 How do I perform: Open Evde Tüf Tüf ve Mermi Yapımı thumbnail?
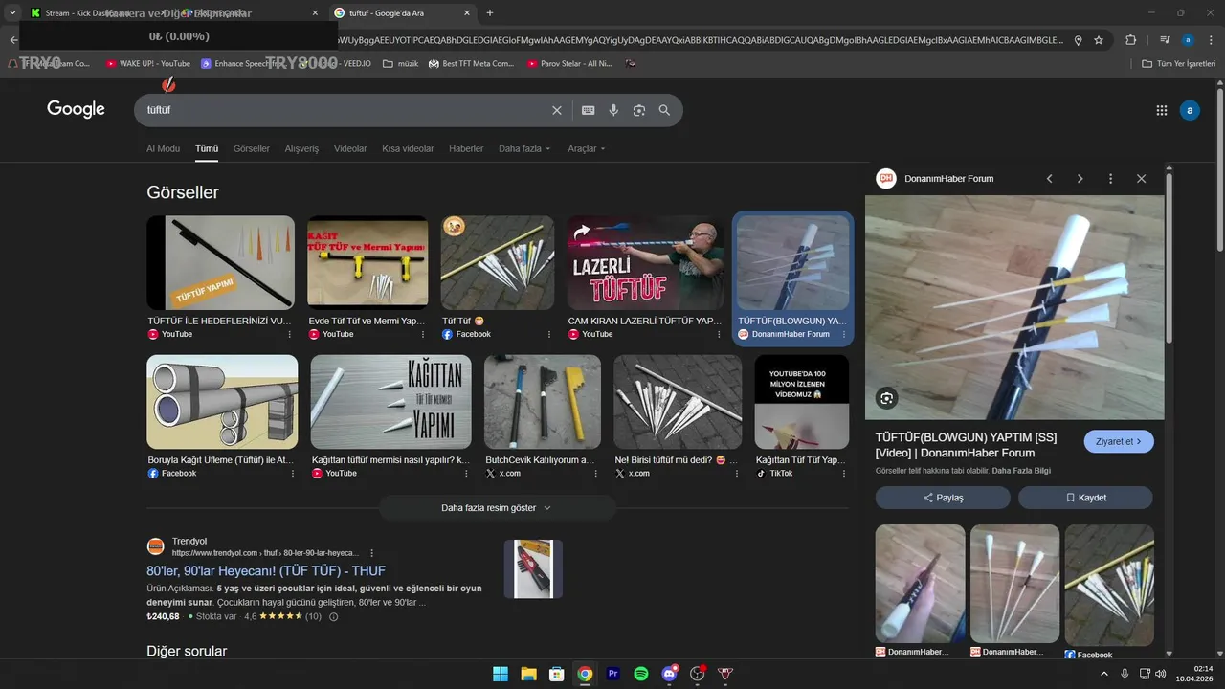367,262
